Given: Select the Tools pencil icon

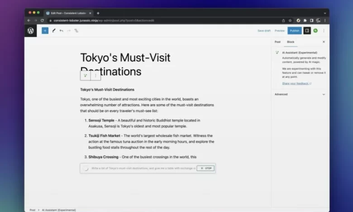Looking at the screenshot, I should (x=53, y=31).
